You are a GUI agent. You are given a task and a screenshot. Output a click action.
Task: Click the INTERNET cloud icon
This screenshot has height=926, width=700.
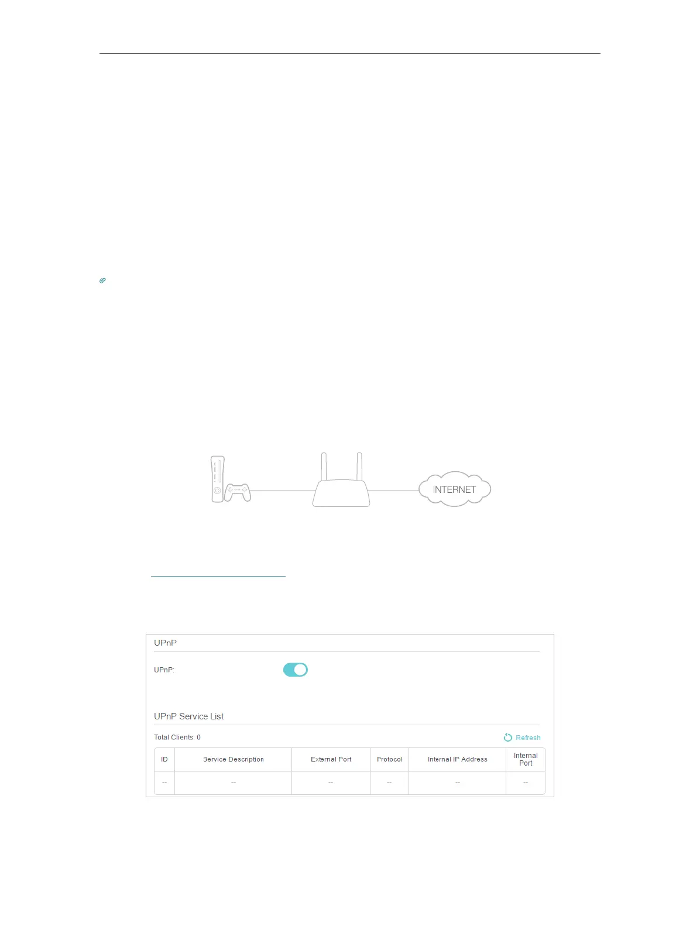click(455, 489)
